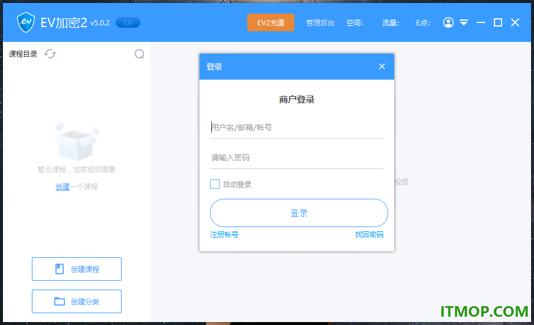Focus the 请输入密码 password field

click(x=297, y=157)
